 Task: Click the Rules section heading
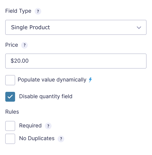coord(12,112)
